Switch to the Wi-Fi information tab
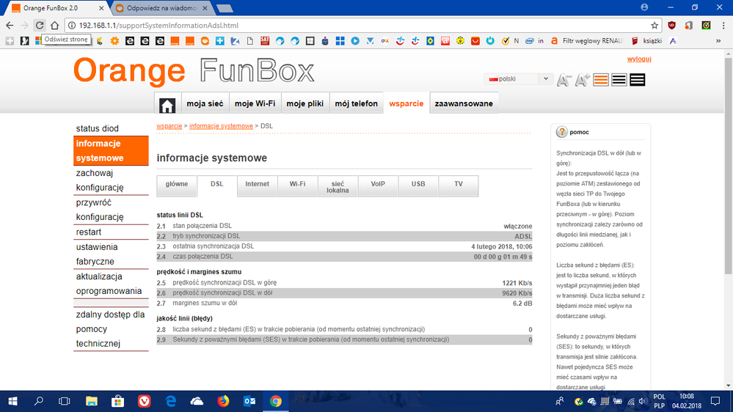 [x=297, y=184]
